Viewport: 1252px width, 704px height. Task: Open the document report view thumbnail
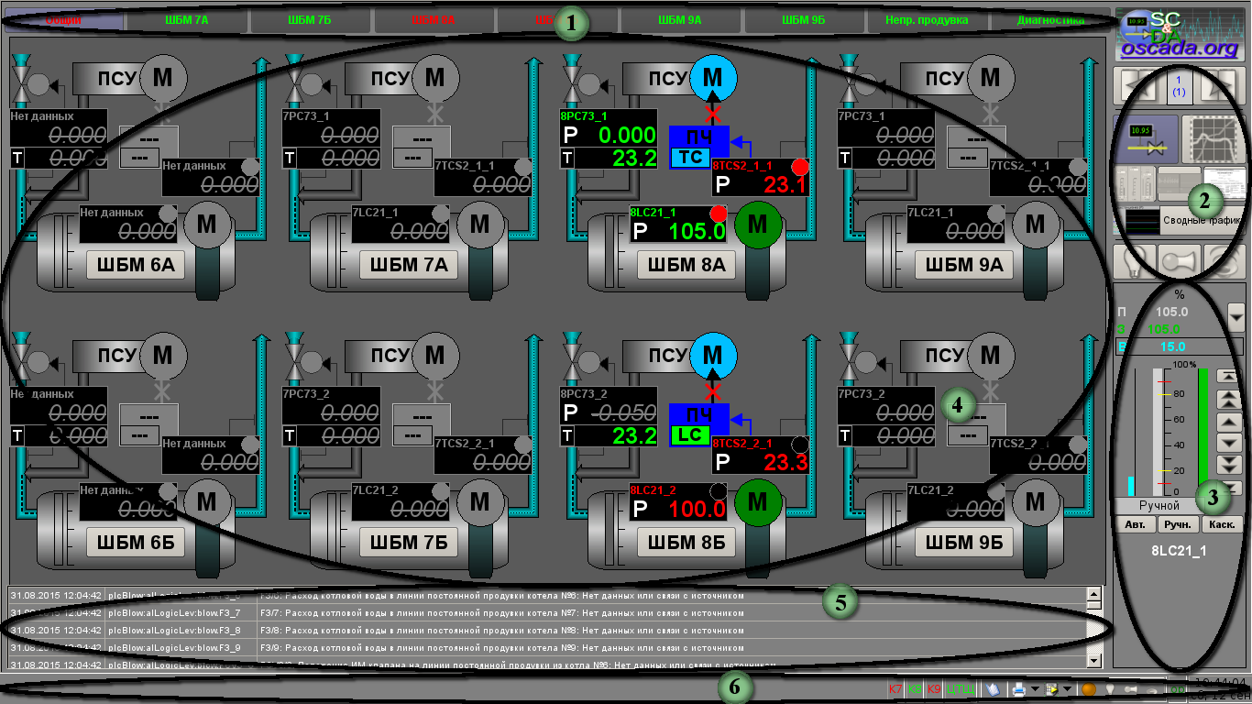[1224, 183]
